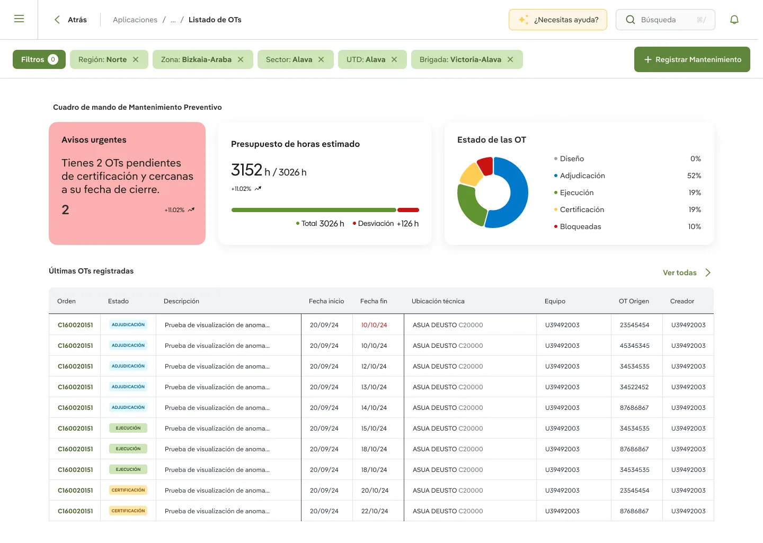The height and width of the screenshot is (543, 763).
Task: Remove the Sector: Alava filter
Action: coord(321,59)
